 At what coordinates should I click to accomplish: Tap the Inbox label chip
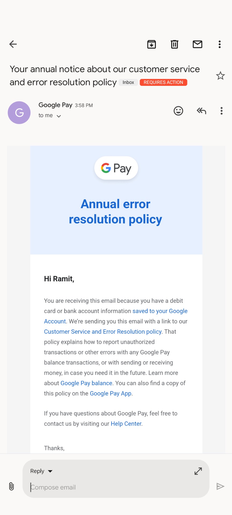point(128,82)
